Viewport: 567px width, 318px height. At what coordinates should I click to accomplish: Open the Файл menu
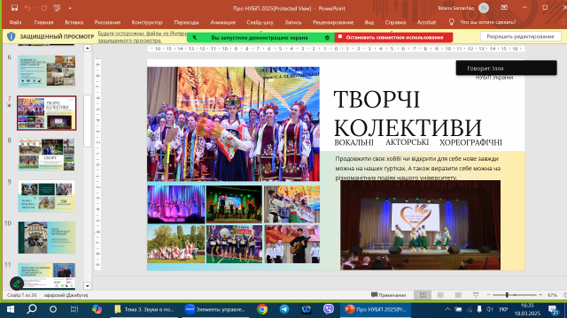pos(15,22)
